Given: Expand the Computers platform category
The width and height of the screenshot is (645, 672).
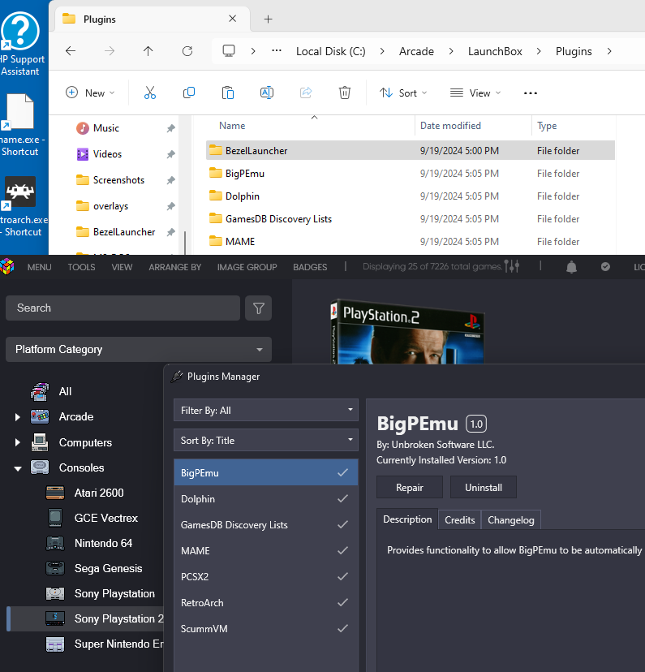Looking at the screenshot, I should coord(18,442).
